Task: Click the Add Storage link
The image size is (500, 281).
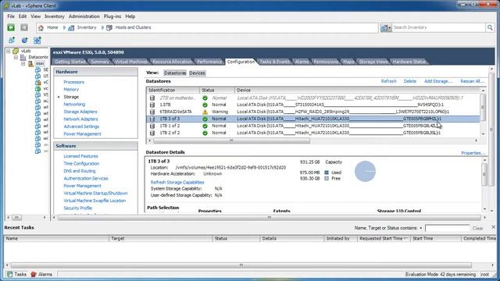Action: point(438,81)
